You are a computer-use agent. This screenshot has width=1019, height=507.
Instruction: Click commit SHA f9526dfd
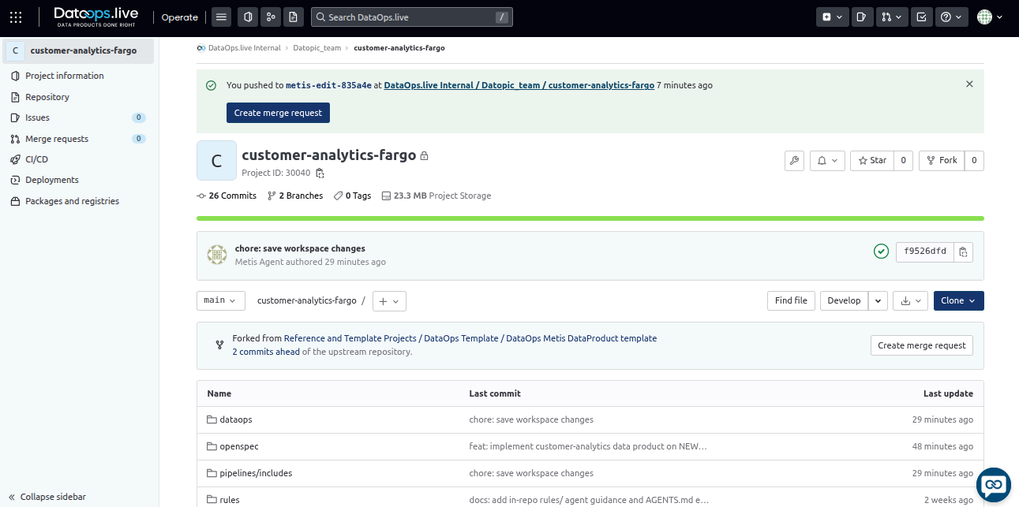click(x=925, y=252)
